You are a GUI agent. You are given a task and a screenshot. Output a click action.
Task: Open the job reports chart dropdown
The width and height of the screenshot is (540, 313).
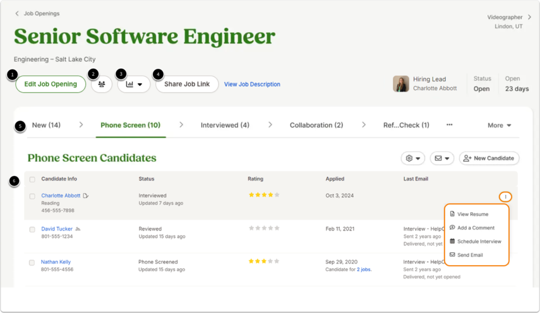(x=134, y=85)
